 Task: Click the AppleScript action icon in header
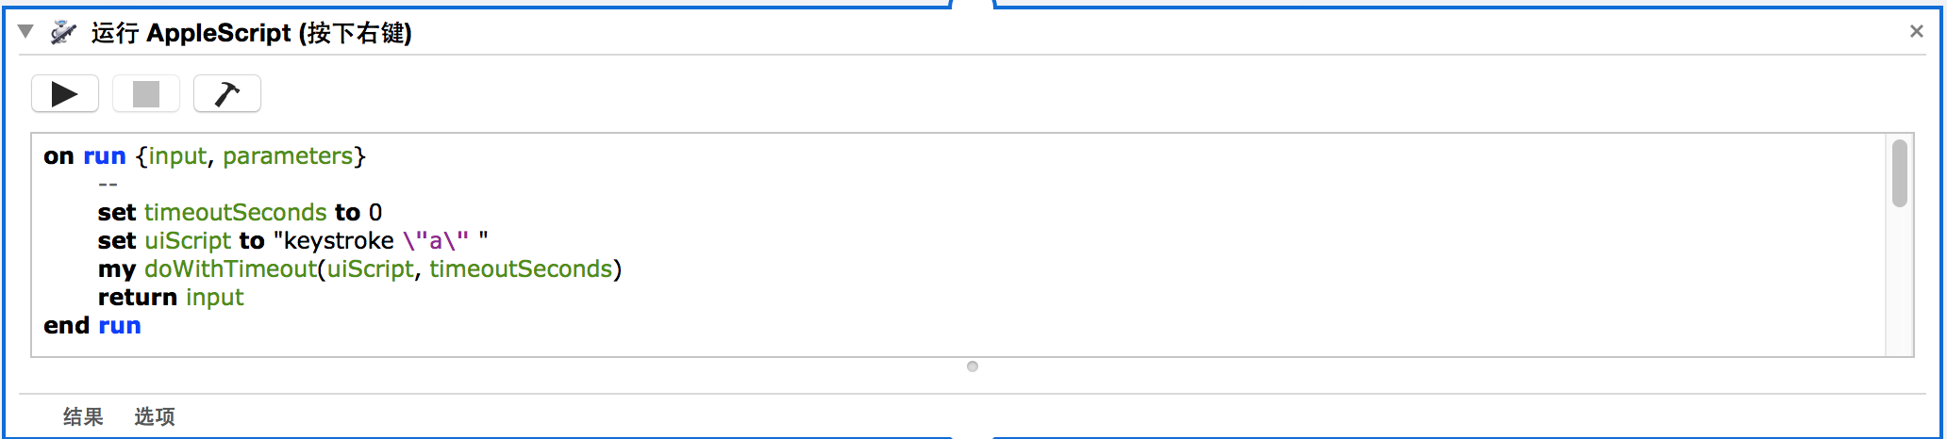63,33
